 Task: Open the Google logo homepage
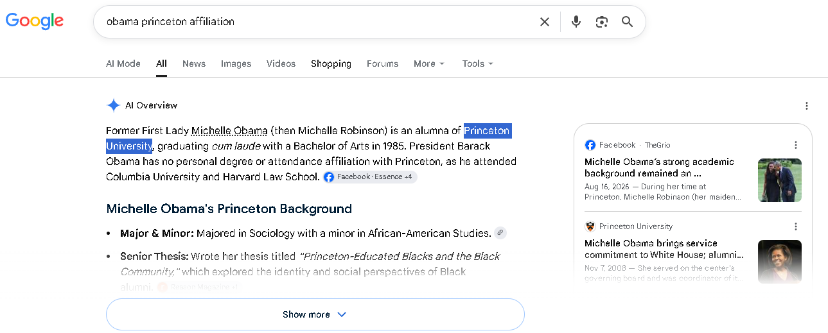pyautogui.click(x=35, y=21)
